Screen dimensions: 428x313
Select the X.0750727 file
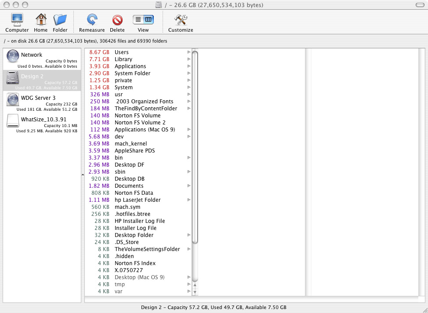point(138,270)
